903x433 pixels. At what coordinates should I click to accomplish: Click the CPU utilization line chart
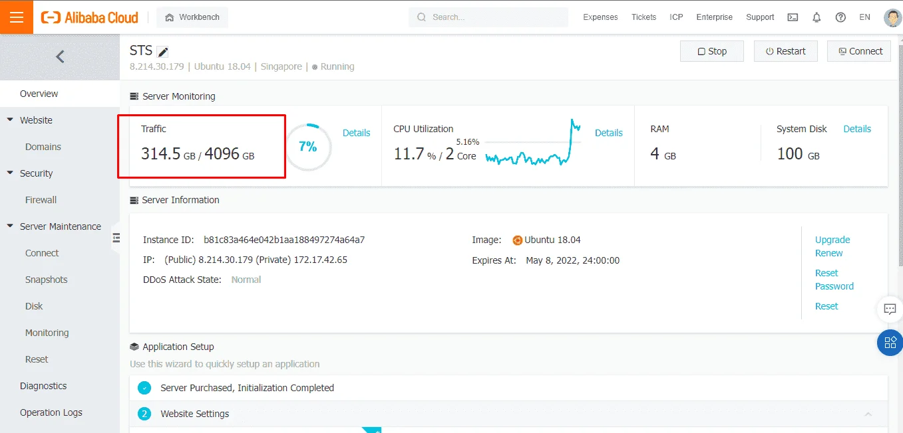[533, 142]
